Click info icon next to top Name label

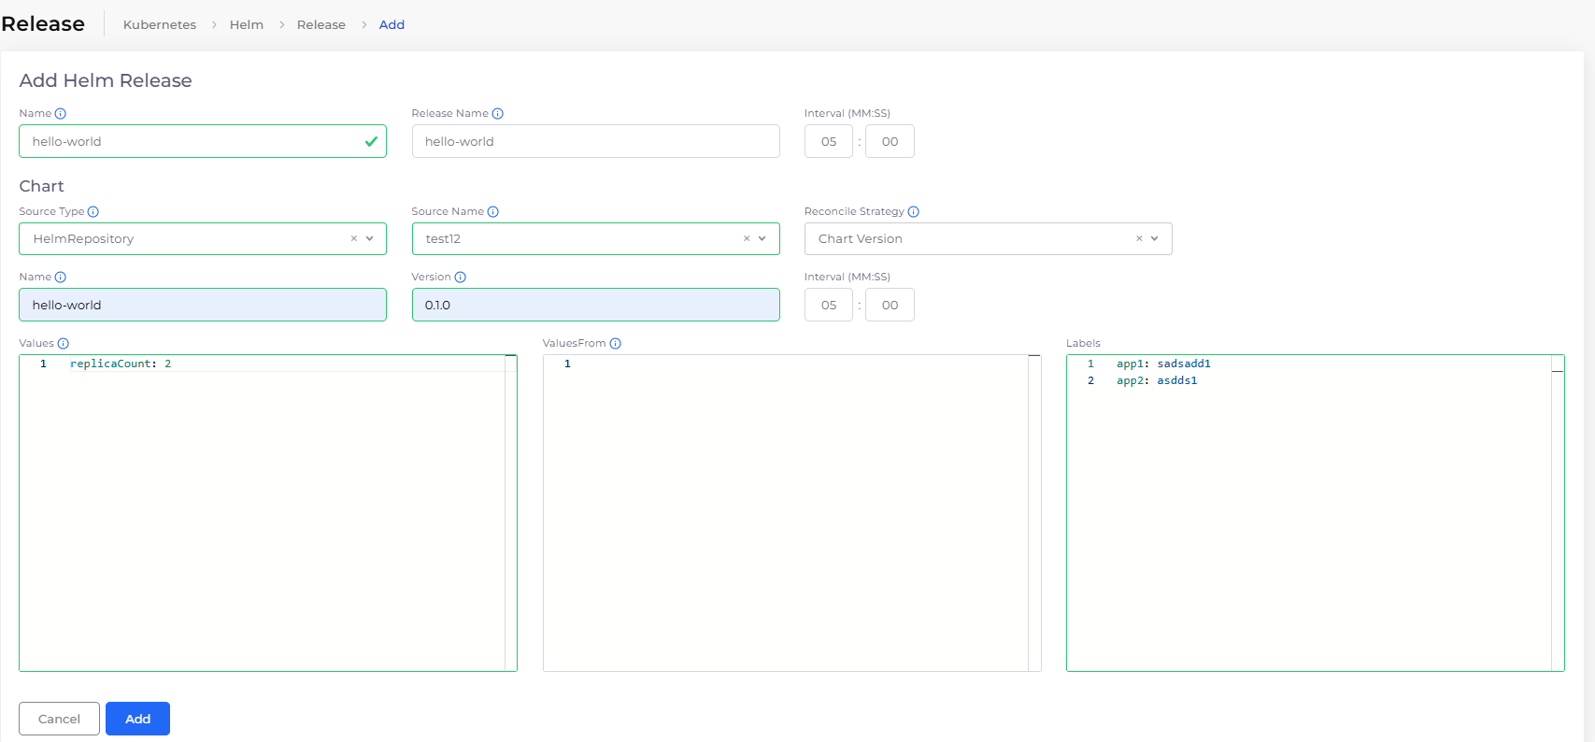coord(61,114)
